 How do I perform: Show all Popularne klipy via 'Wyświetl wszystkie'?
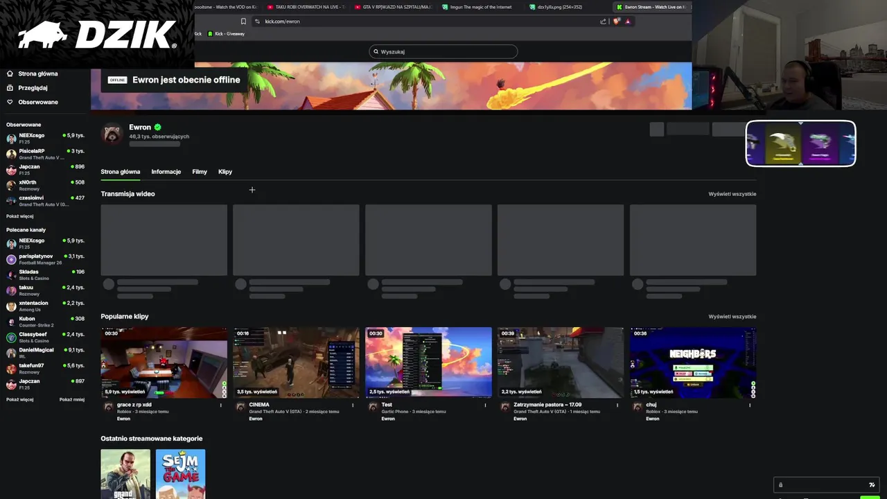(x=732, y=317)
